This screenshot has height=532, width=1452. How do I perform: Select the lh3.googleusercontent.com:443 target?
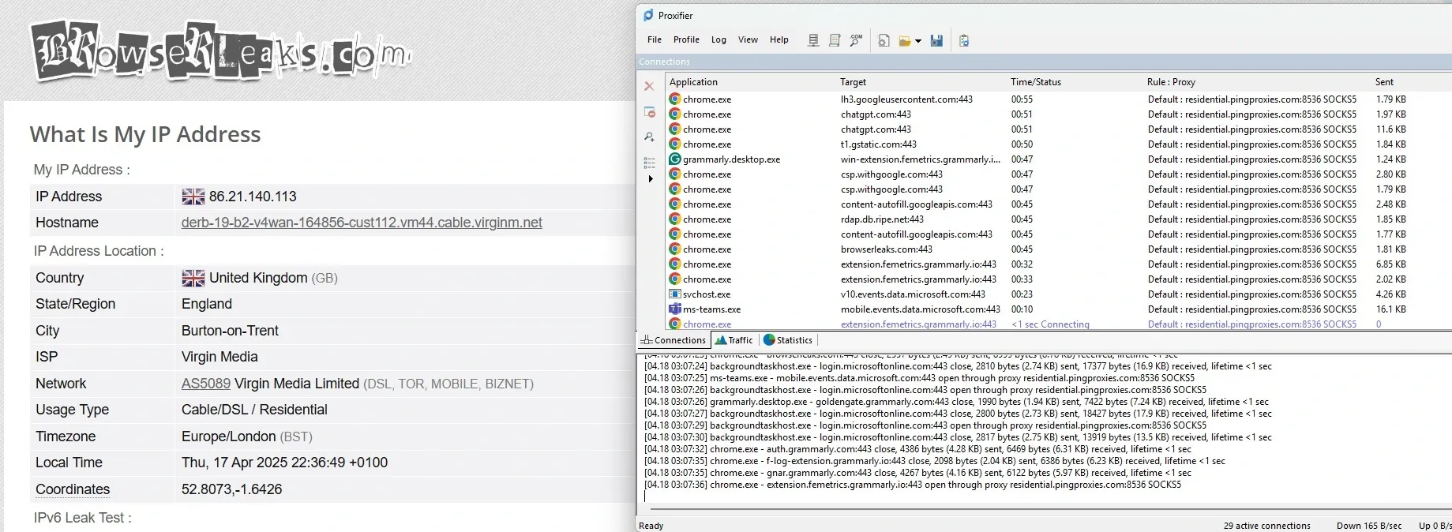point(906,99)
